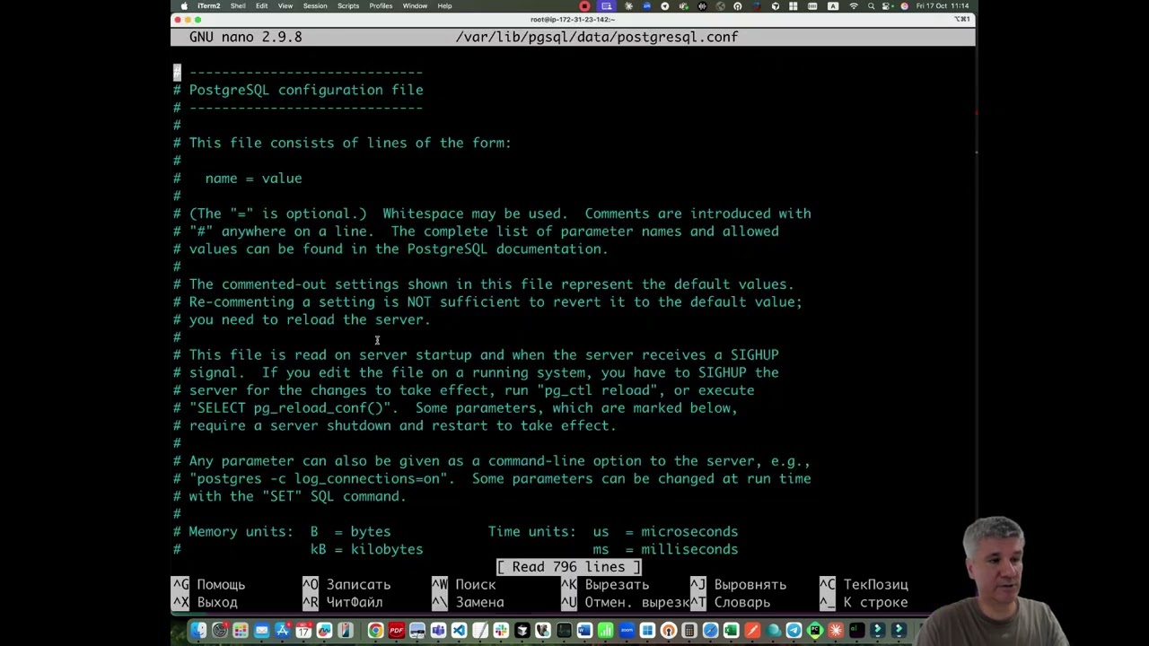Open the Scripts menu
The image size is (1149, 646).
348,5
